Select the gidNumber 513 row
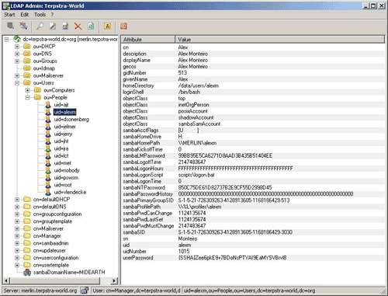 pos(253,73)
